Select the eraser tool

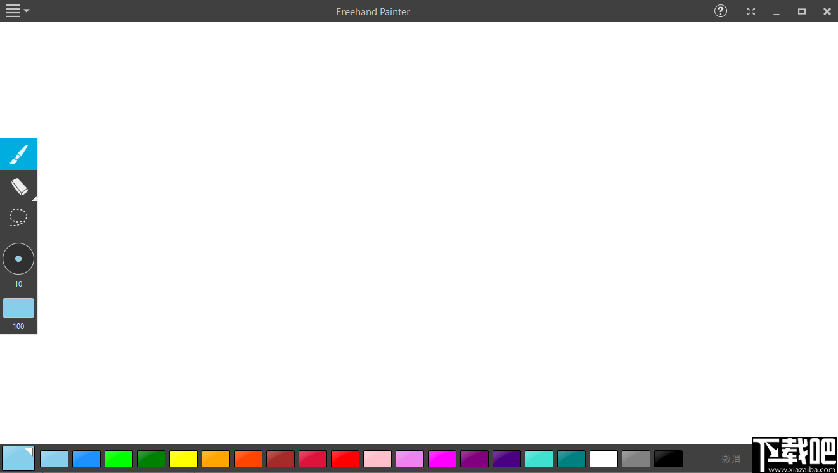(18, 186)
